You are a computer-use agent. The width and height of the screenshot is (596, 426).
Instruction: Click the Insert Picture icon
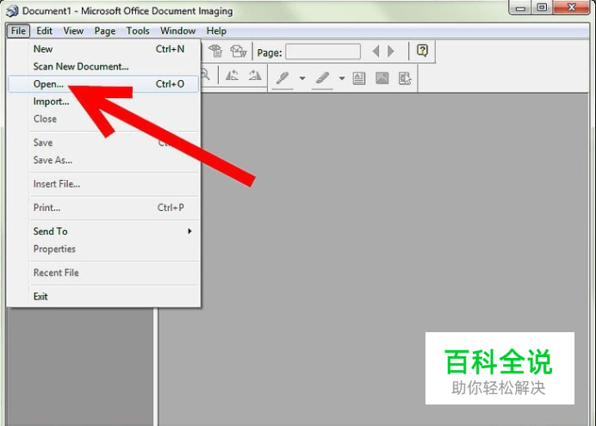click(382, 78)
